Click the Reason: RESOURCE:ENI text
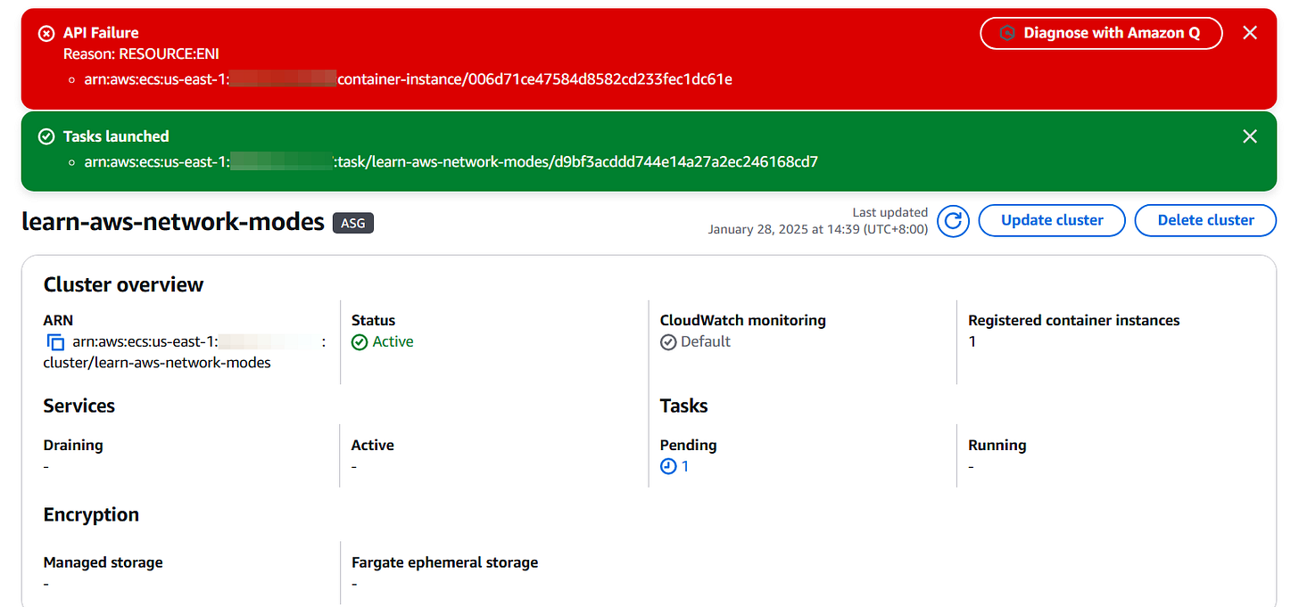 pos(141,54)
